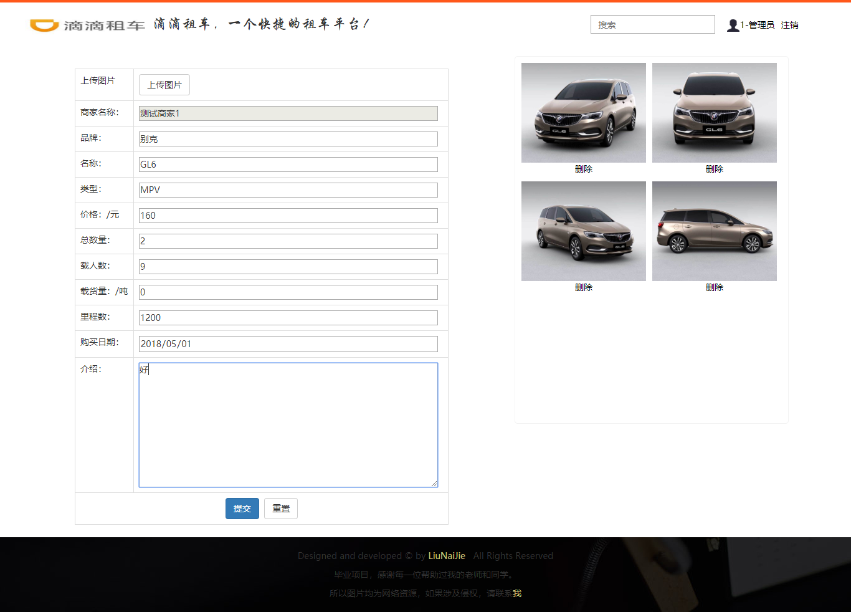This screenshot has height=612, width=851.
Task: Delete the side profile car image
Action: pyautogui.click(x=715, y=287)
